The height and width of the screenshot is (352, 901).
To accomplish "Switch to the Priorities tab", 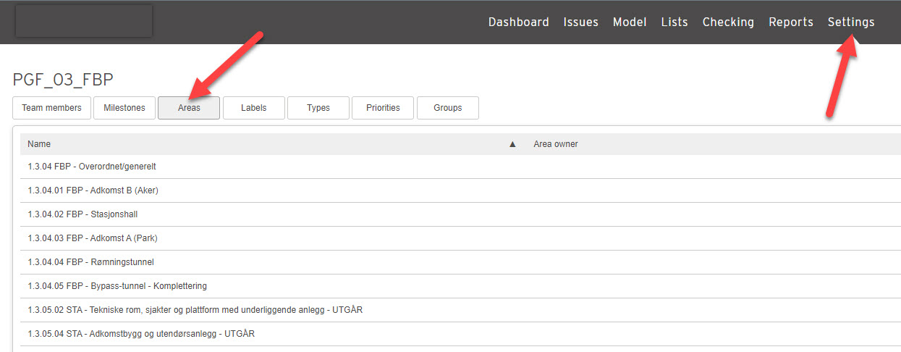I will (383, 108).
